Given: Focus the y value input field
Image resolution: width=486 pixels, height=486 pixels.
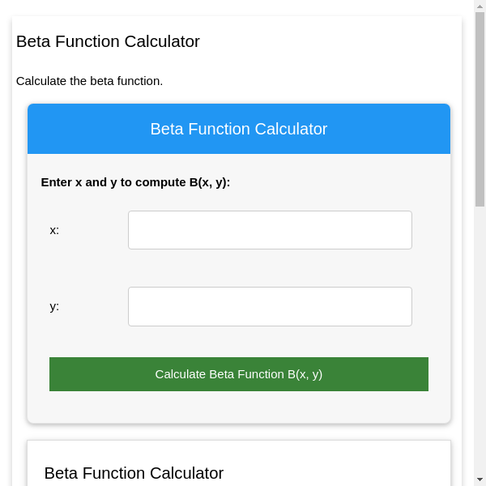Looking at the screenshot, I should [270, 306].
